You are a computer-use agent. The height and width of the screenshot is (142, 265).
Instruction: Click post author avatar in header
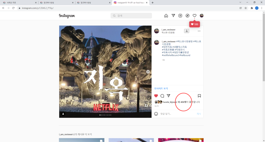(157, 31)
